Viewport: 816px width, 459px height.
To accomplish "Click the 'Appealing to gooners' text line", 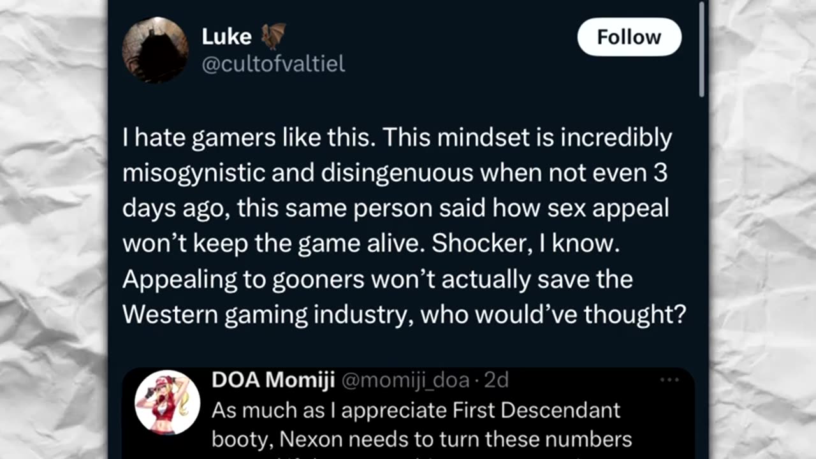I will (377, 280).
